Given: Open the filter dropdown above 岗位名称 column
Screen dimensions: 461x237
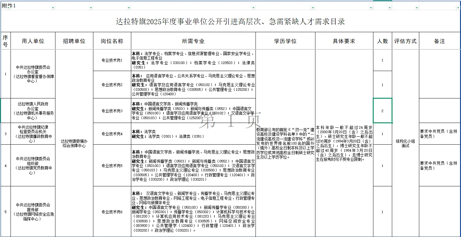Looking at the screenshot, I should tap(128, 7).
